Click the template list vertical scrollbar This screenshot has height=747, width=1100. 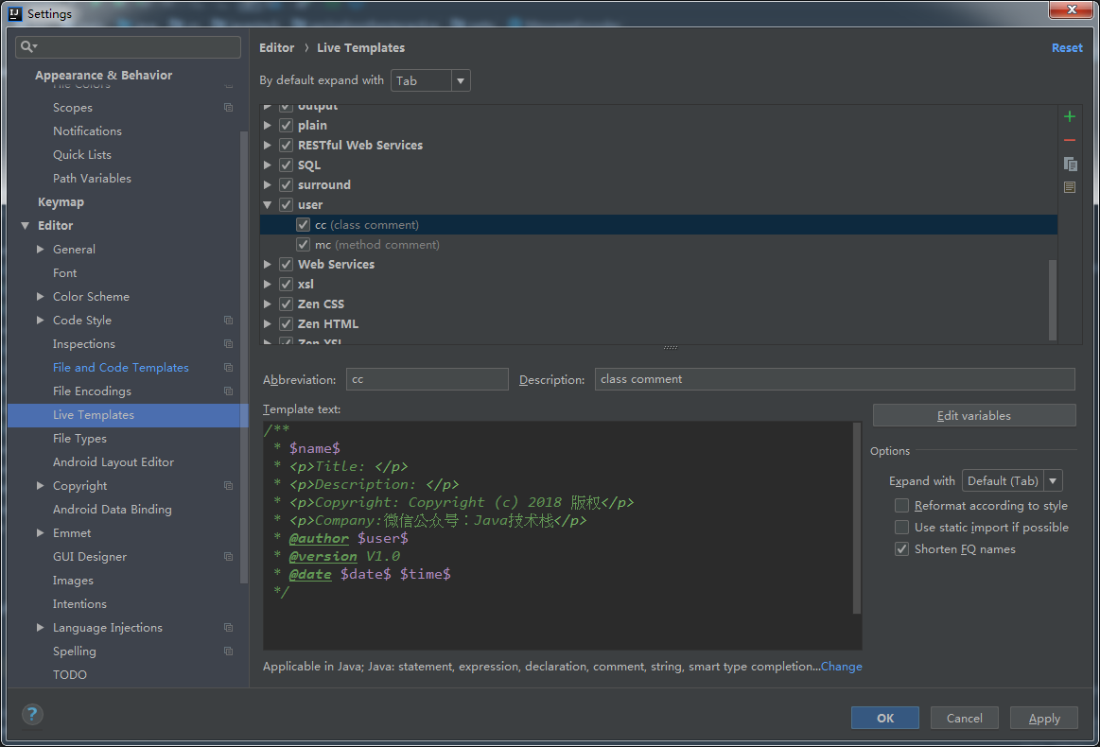pyautogui.click(x=1053, y=298)
